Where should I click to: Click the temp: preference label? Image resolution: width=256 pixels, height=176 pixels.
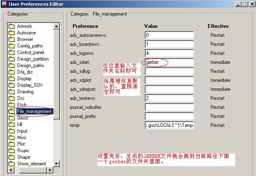(75, 125)
